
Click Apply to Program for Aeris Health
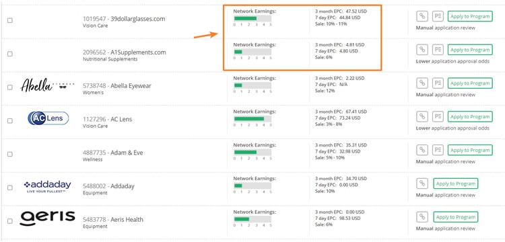tap(455, 217)
